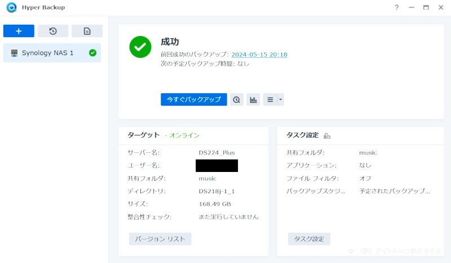Click the アプリケーション value なし
This screenshot has height=263, width=451.
(365, 165)
